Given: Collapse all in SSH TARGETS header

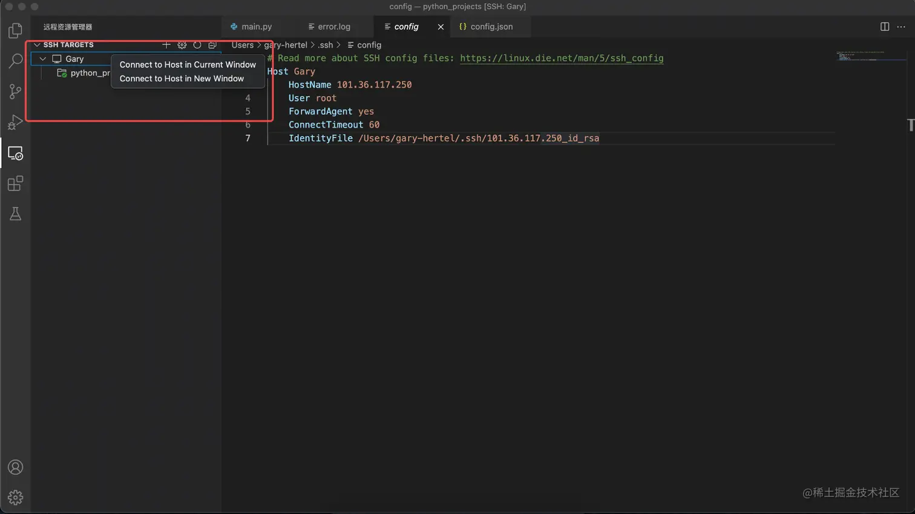Looking at the screenshot, I should tap(212, 45).
